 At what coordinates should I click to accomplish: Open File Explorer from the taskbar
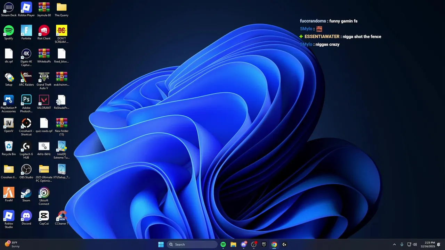pos(233,244)
